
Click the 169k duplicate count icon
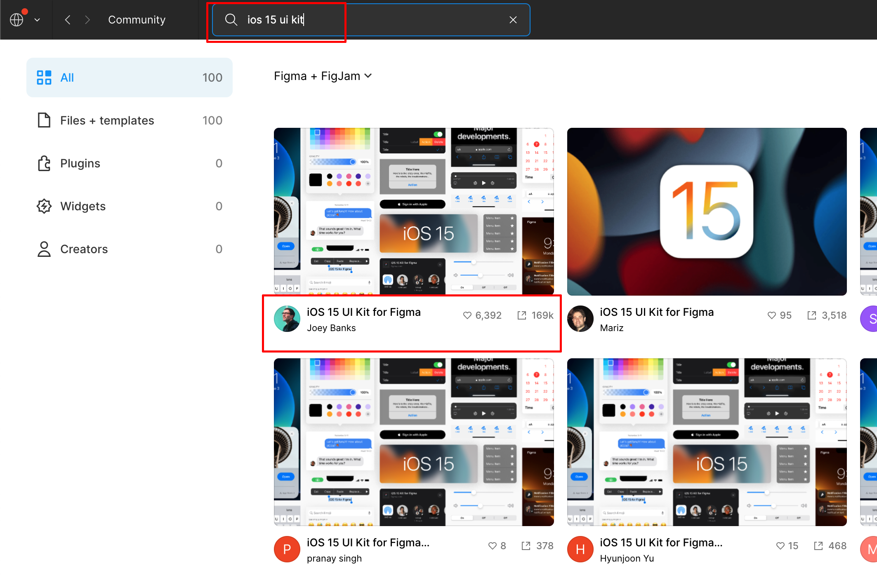click(522, 315)
